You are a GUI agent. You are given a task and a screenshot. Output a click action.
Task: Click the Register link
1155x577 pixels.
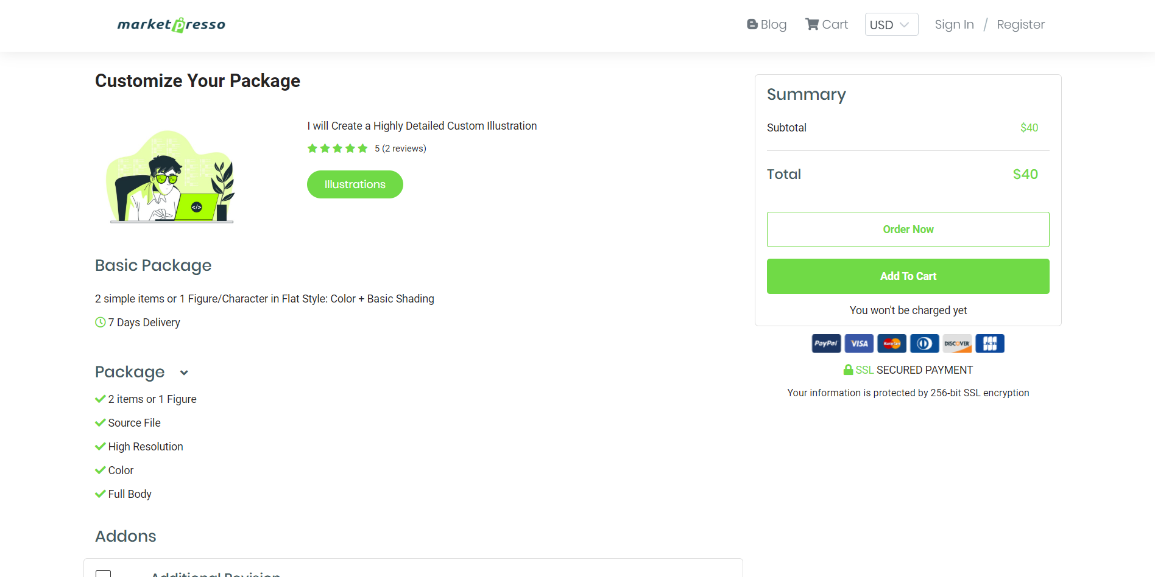(1020, 24)
